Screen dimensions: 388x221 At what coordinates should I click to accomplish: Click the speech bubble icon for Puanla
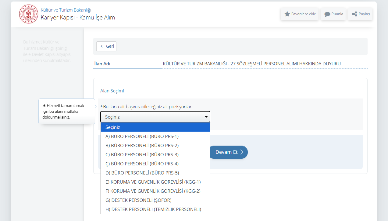(327, 14)
